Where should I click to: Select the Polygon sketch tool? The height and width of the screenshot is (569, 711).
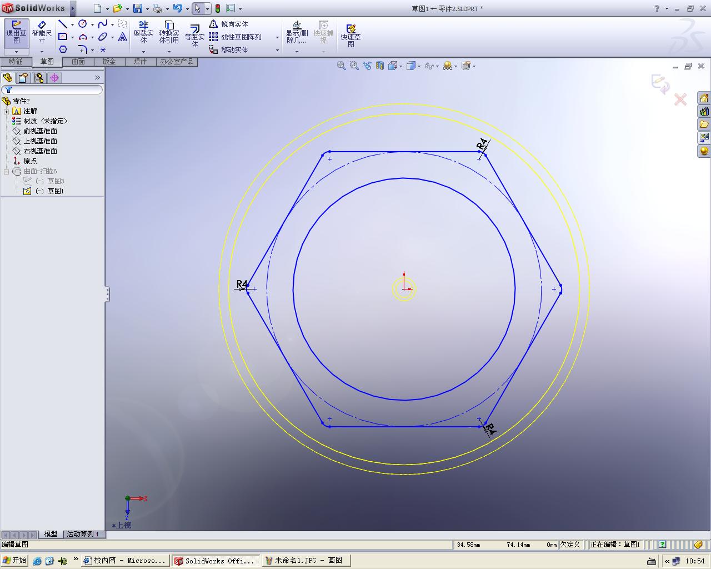tap(63, 49)
